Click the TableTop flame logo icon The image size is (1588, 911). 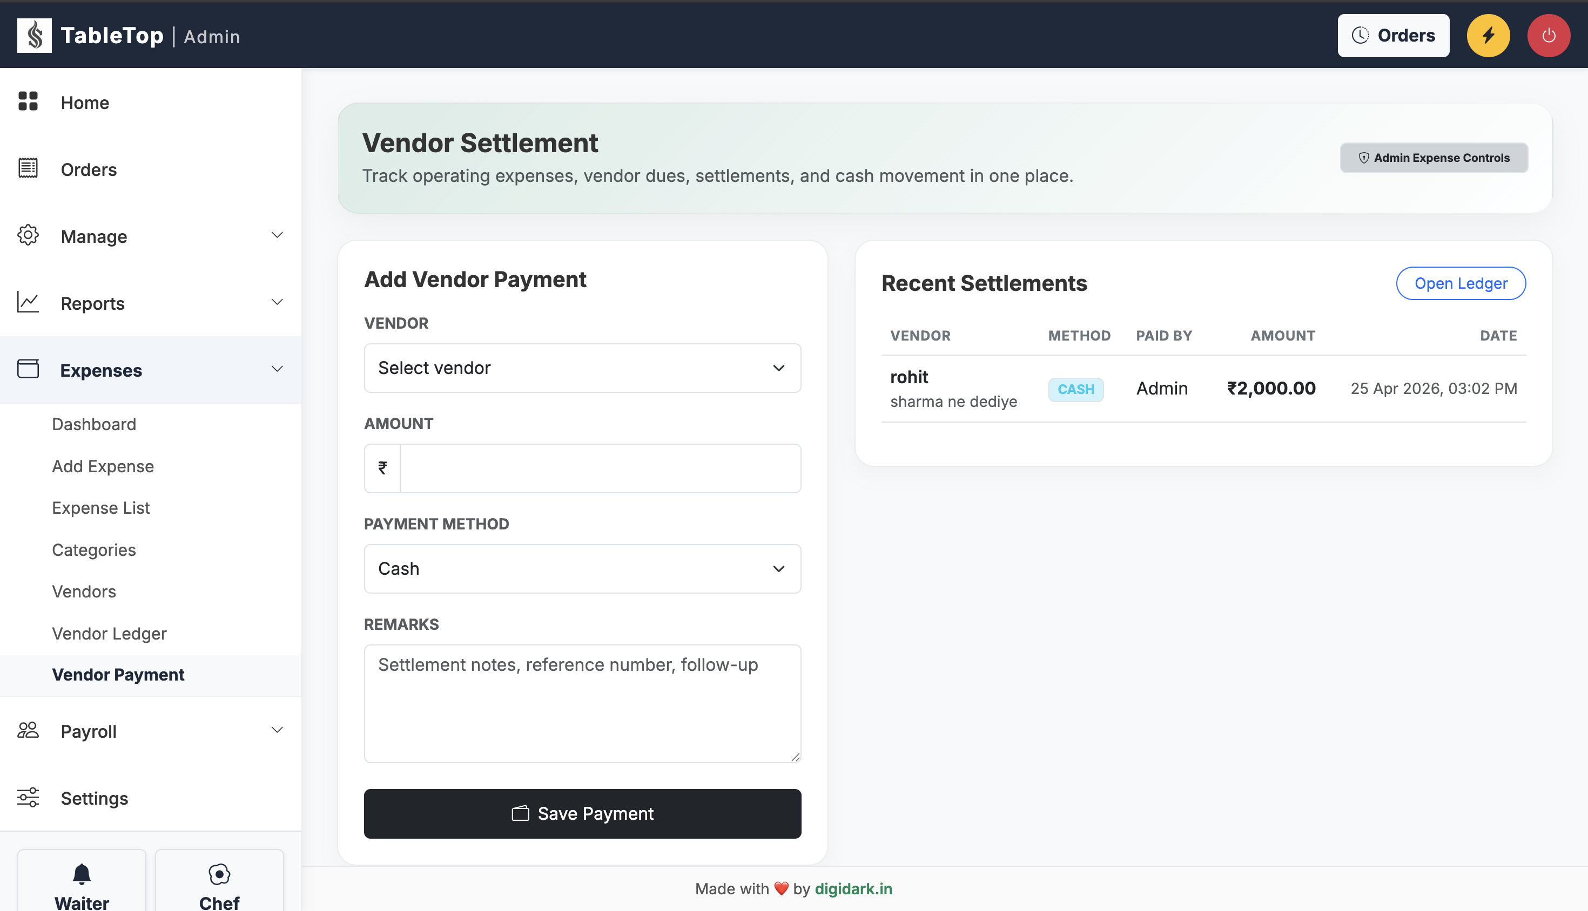coord(35,35)
